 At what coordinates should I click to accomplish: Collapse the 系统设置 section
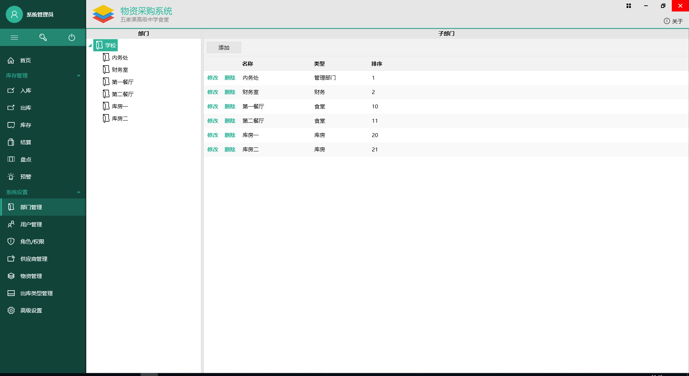[79, 192]
